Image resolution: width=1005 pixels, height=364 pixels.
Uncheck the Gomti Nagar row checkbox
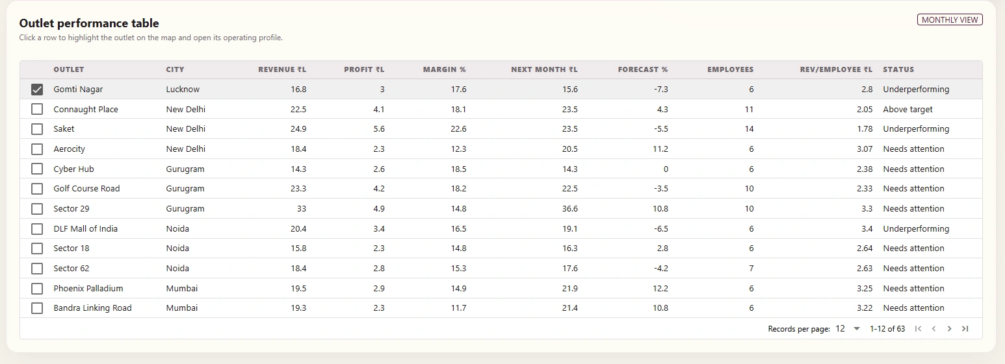[37, 90]
